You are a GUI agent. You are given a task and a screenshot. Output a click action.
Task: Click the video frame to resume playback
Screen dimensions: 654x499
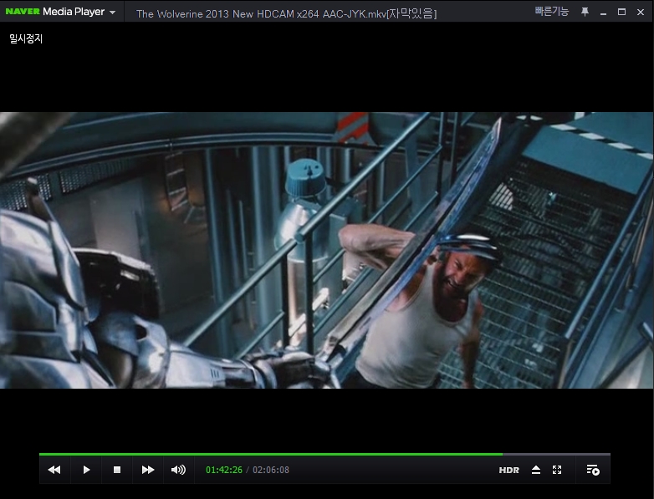click(327, 250)
